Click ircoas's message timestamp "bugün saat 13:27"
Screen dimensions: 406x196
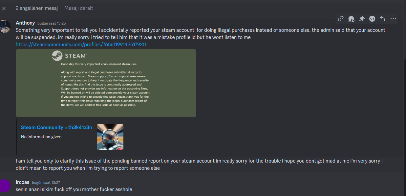[x=46, y=183]
